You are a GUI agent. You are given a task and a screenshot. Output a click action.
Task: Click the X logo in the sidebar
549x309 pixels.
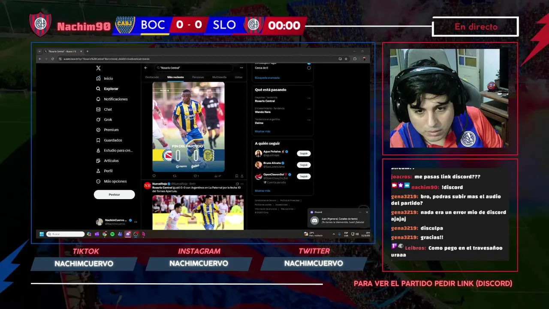(98, 68)
